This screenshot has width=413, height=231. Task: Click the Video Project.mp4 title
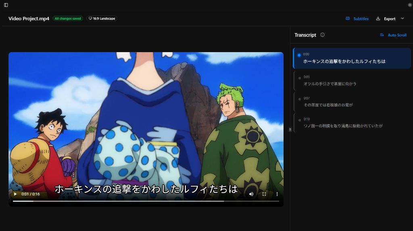click(x=29, y=19)
